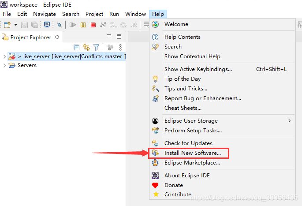Viewport: 302px width, 206px height.
Task: Click the Step Over icon
Action: (123, 25)
